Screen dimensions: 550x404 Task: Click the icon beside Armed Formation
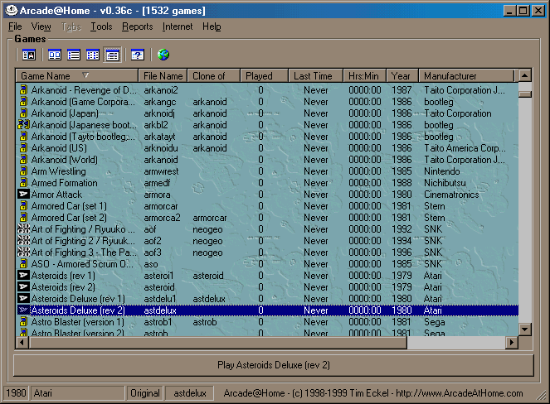pyautogui.click(x=23, y=182)
